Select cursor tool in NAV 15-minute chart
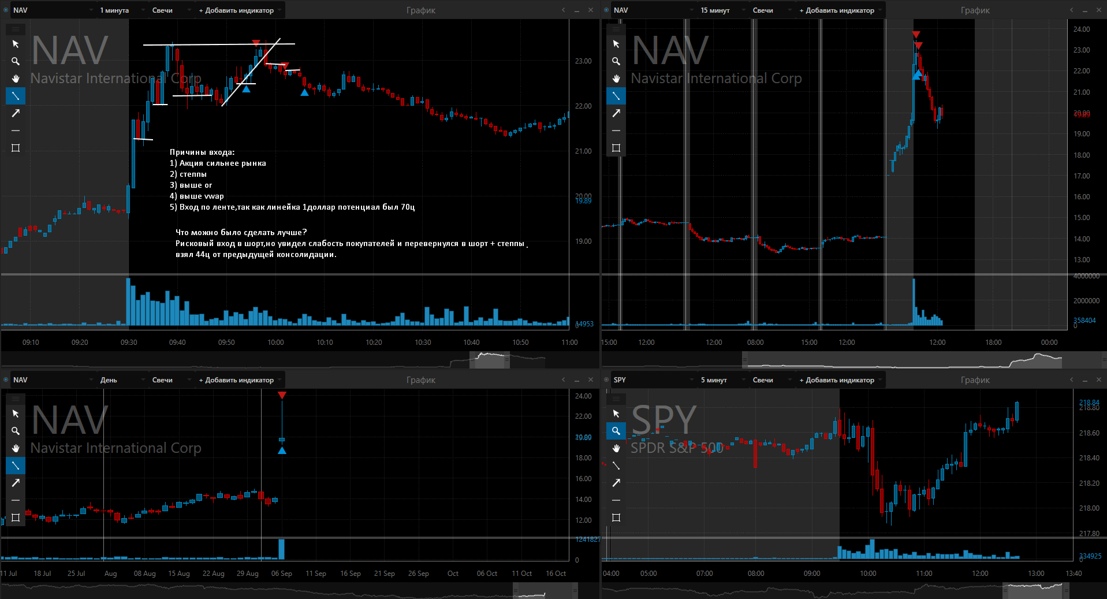 (x=616, y=44)
